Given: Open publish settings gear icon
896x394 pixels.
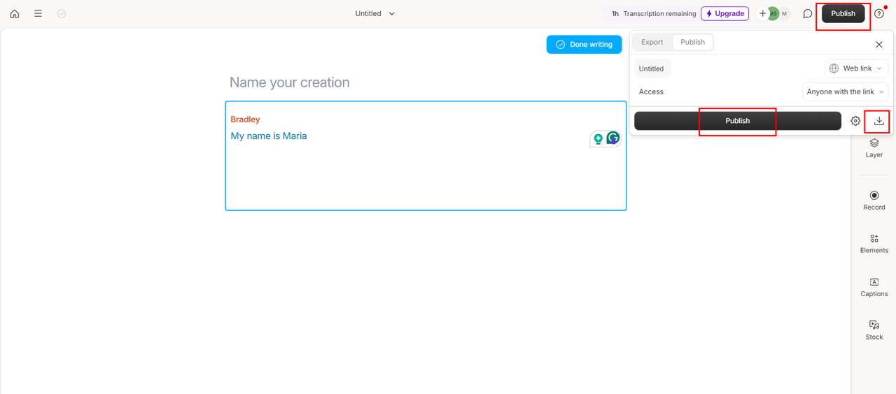Looking at the screenshot, I should pyautogui.click(x=855, y=121).
